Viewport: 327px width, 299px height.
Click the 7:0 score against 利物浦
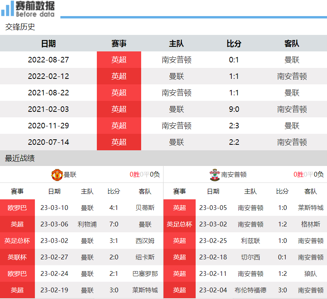pyautogui.click(x=114, y=224)
